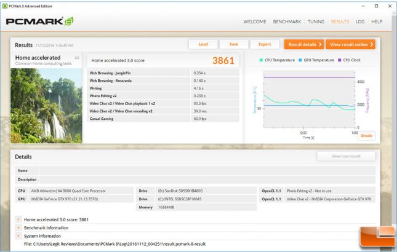The width and height of the screenshot is (397, 252).
Task: Click View result online
Action: [x=350, y=44]
